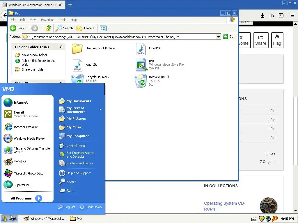Open Control Panel

[x=72, y=146]
